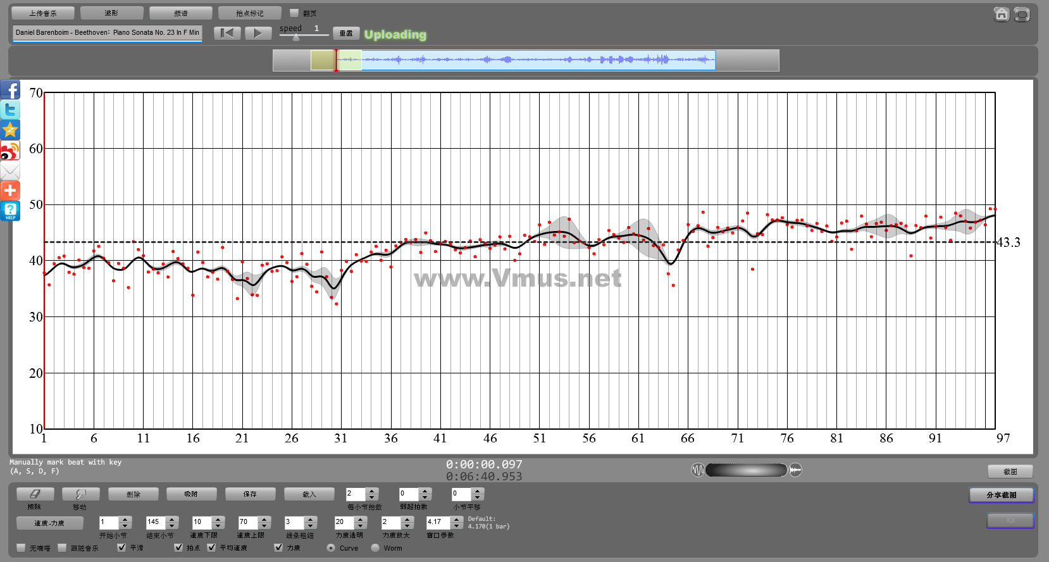Open the 波形 waveform tab

(x=111, y=13)
